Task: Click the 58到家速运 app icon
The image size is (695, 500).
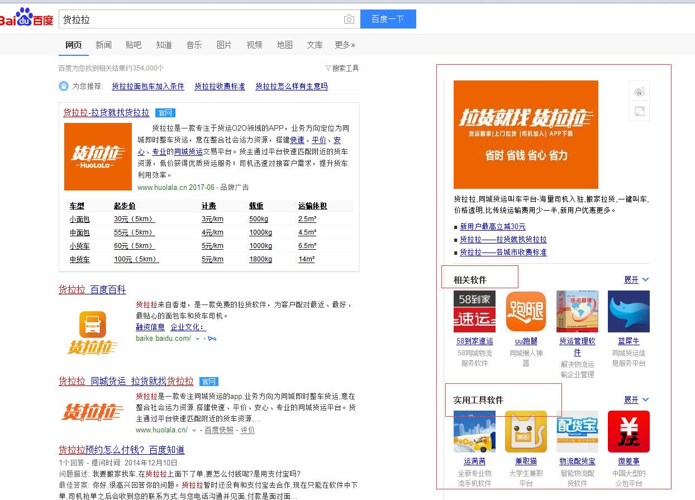Action: coord(474,311)
